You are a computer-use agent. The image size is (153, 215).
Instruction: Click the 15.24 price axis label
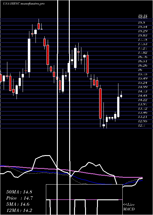tap(143, 83)
